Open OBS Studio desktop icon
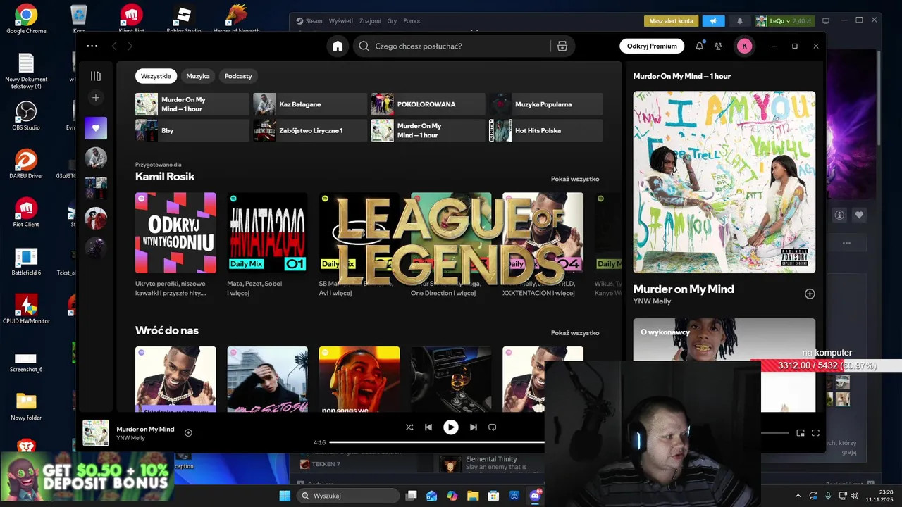 (x=26, y=115)
